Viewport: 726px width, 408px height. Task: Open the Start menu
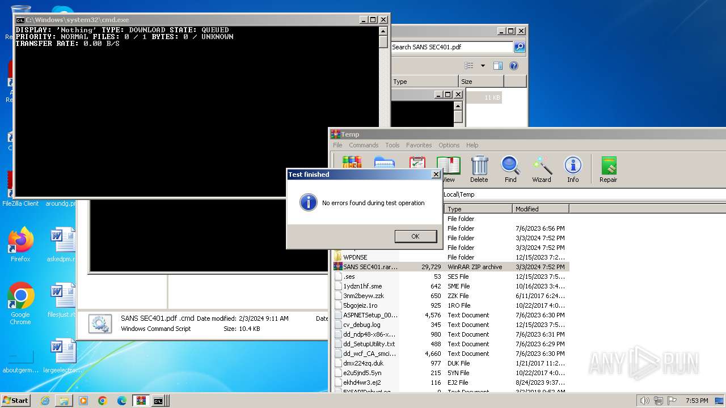coord(16,400)
